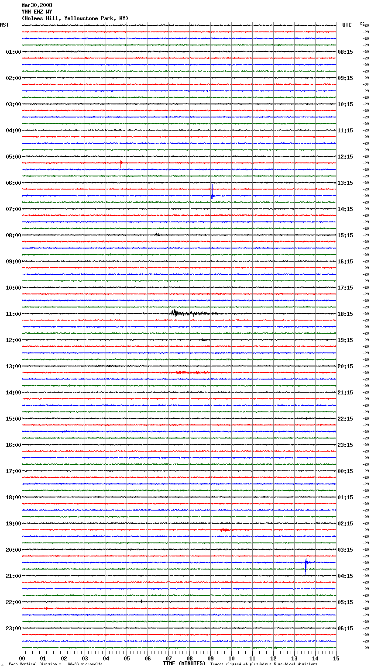Screen dimensions: 371x670
Task: Click the 12 minute label on the x-axis
Action: (273, 659)
